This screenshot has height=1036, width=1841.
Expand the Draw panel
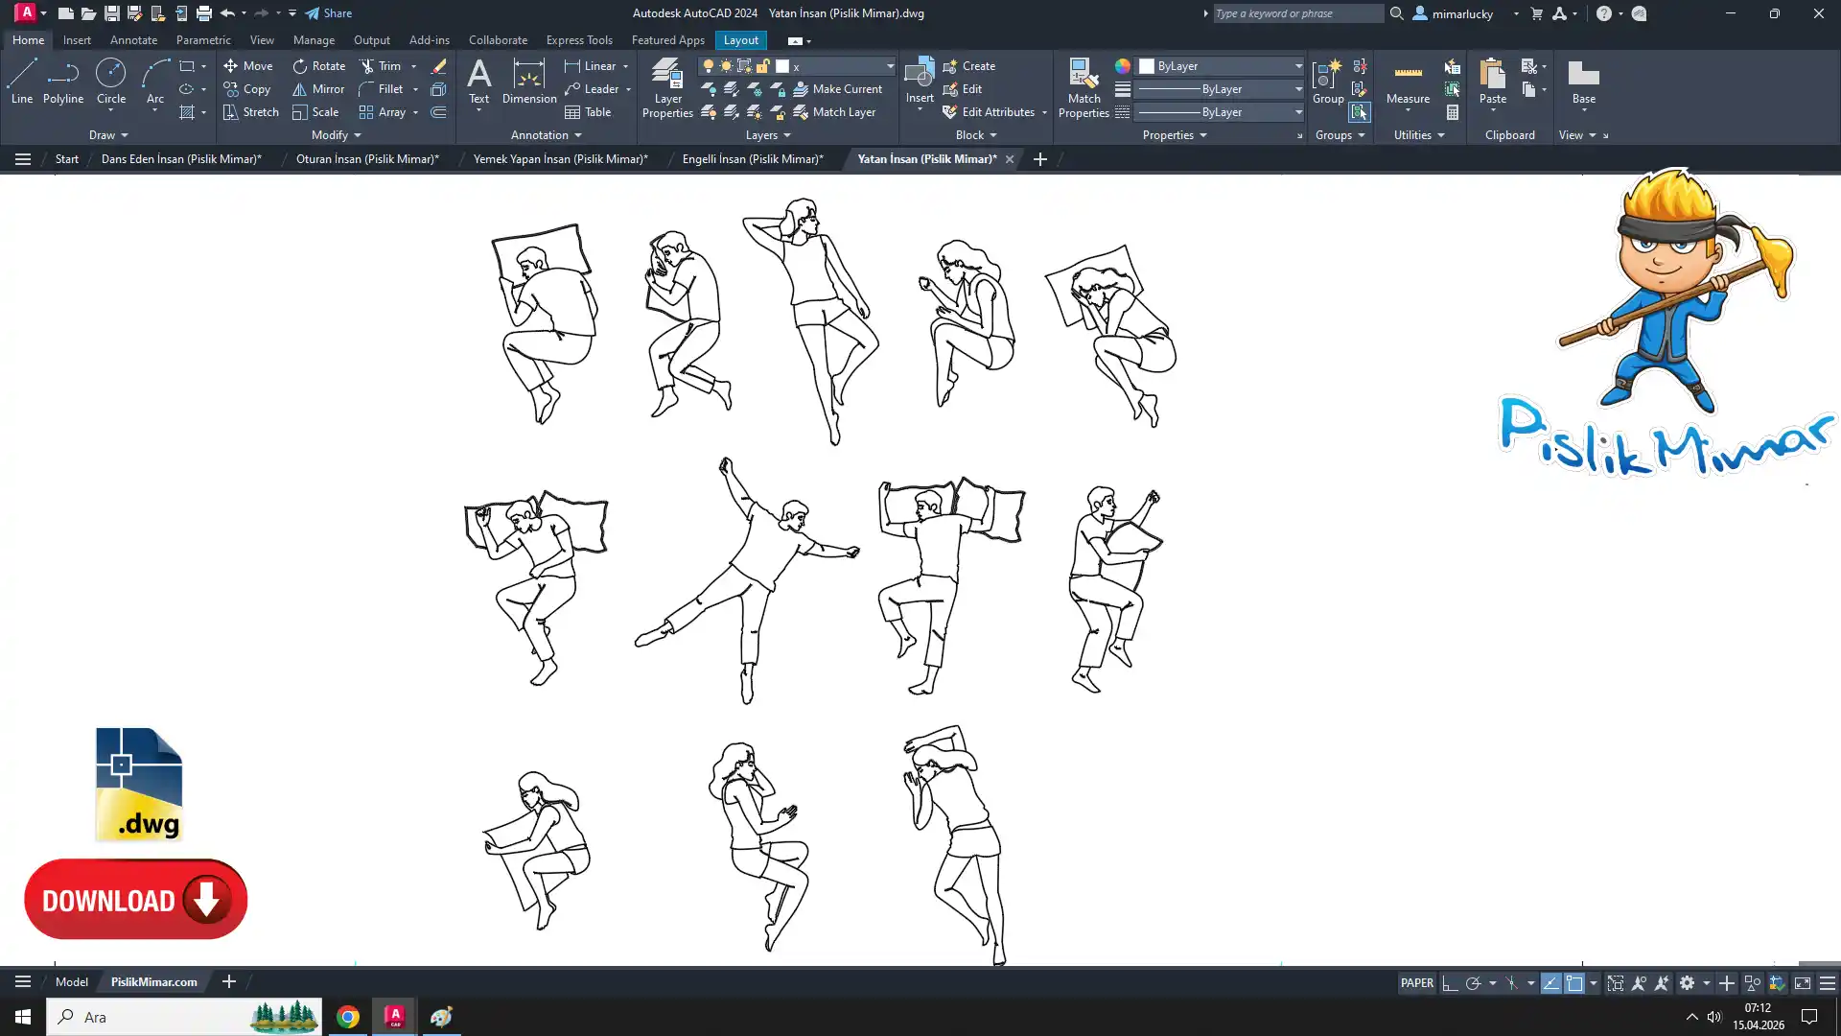coord(108,135)
